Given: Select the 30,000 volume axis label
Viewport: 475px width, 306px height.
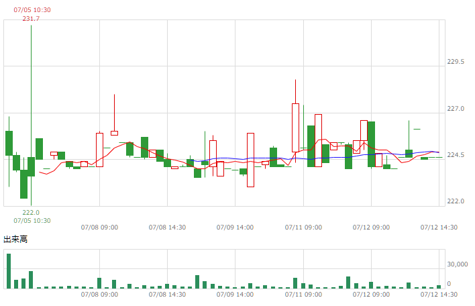Looking at the screenshot, I should tap(458, 264).
